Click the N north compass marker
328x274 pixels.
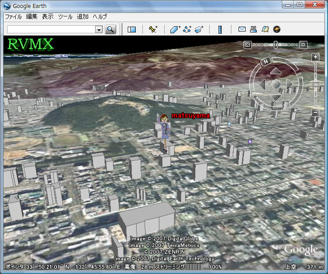(x=266, y=61)
